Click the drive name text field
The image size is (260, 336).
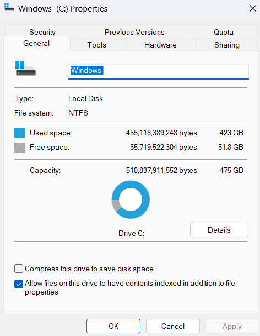159,72
